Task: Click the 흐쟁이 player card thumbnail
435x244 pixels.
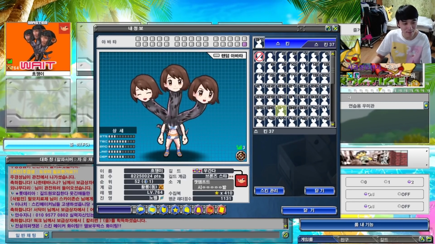Action: point(38,46)
